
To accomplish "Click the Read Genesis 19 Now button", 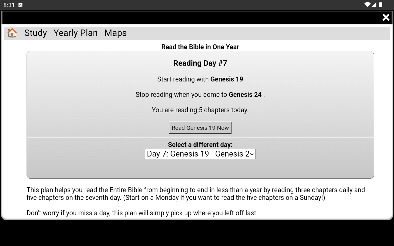I will 200,128.
